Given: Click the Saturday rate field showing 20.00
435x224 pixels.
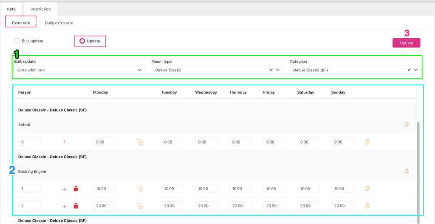Looking at the screenshot, I should (x=308, y=206).
